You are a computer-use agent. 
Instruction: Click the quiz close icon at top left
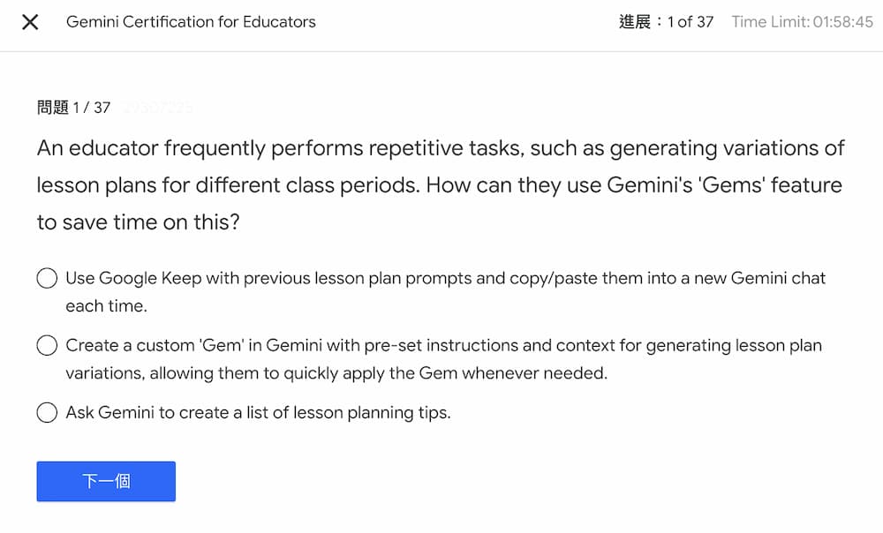coord(29,22)
